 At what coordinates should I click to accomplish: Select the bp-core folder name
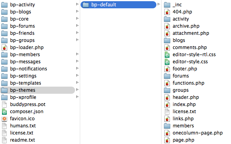(19, 19)
